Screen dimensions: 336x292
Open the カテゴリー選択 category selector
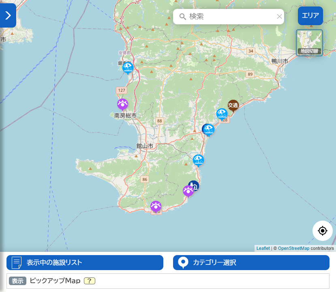click(250, 263)
